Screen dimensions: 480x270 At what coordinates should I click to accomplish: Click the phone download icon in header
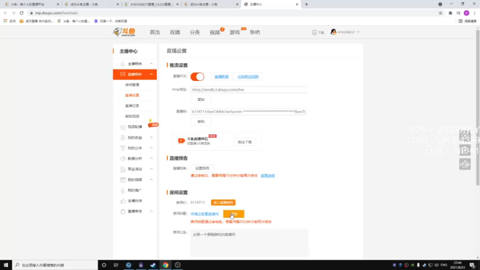[314, 32]
